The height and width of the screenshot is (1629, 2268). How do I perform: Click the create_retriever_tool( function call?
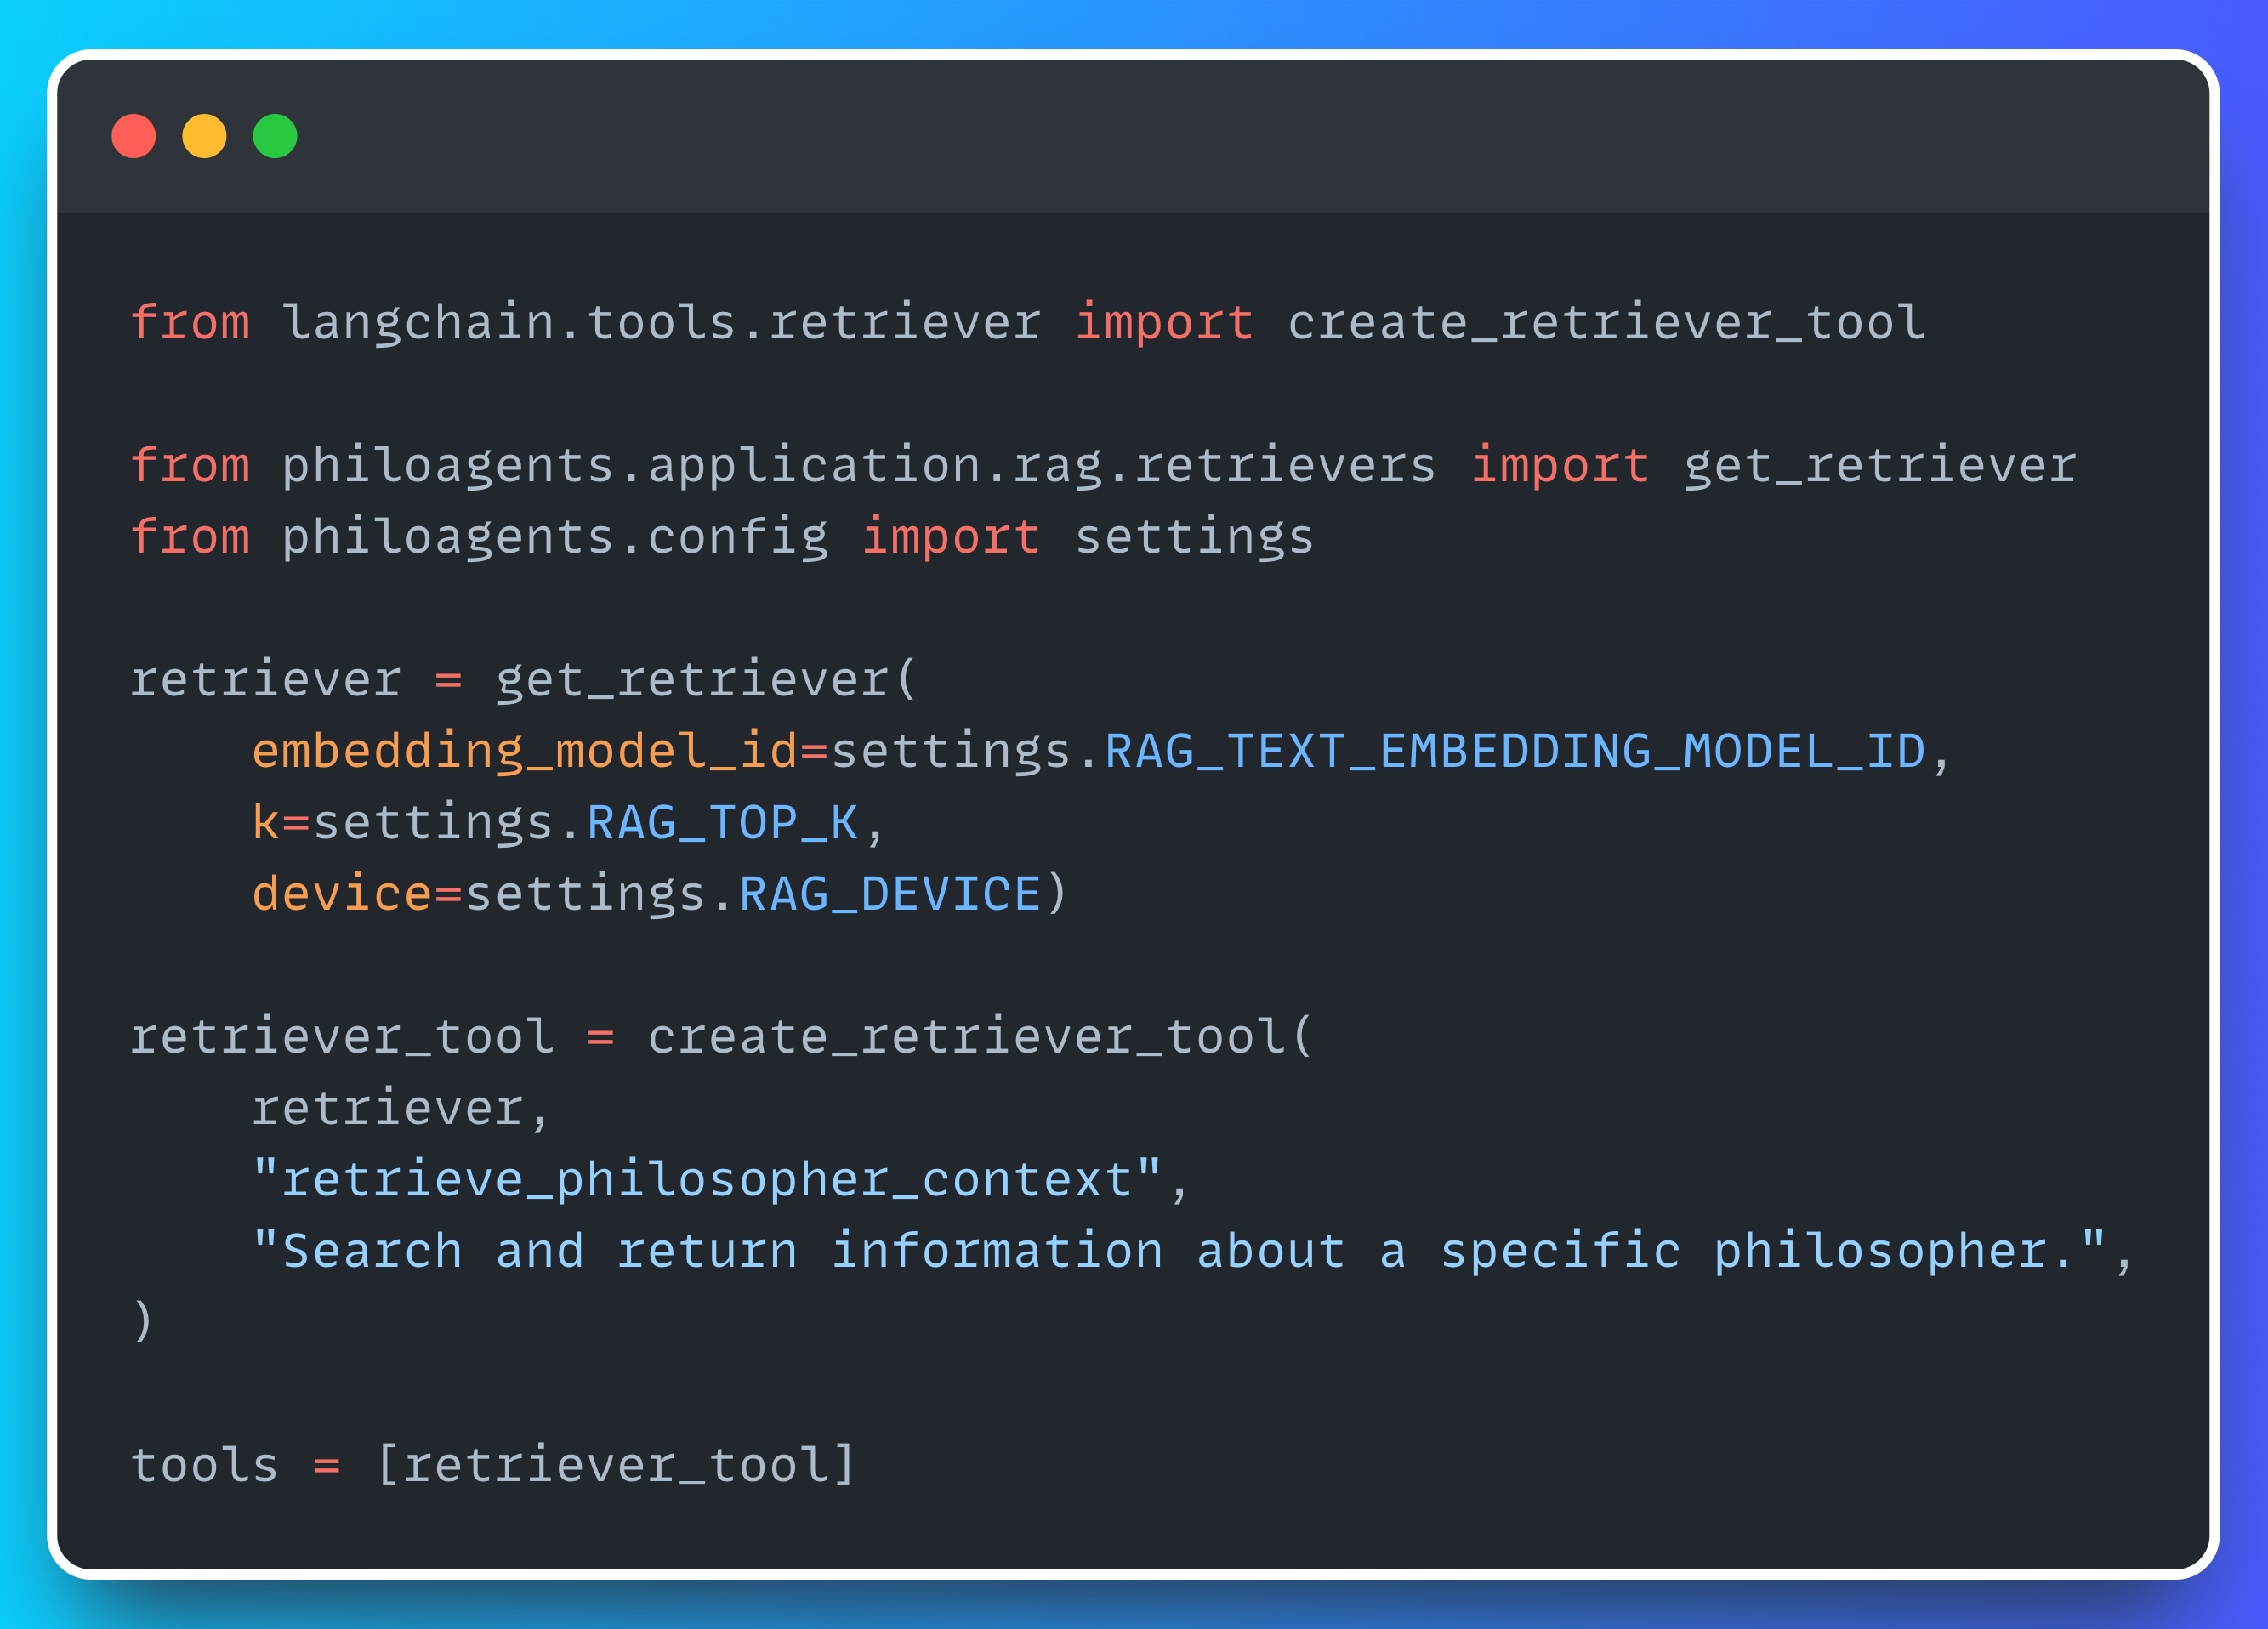point(980,1036)
